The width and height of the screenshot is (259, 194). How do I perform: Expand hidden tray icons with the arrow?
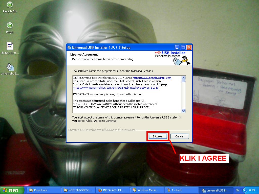[245, 190]
